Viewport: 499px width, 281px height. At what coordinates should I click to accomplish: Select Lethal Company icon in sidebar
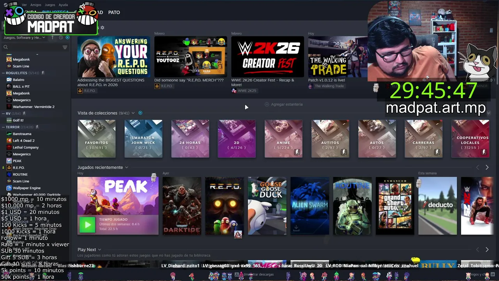(x=9, y=148)
